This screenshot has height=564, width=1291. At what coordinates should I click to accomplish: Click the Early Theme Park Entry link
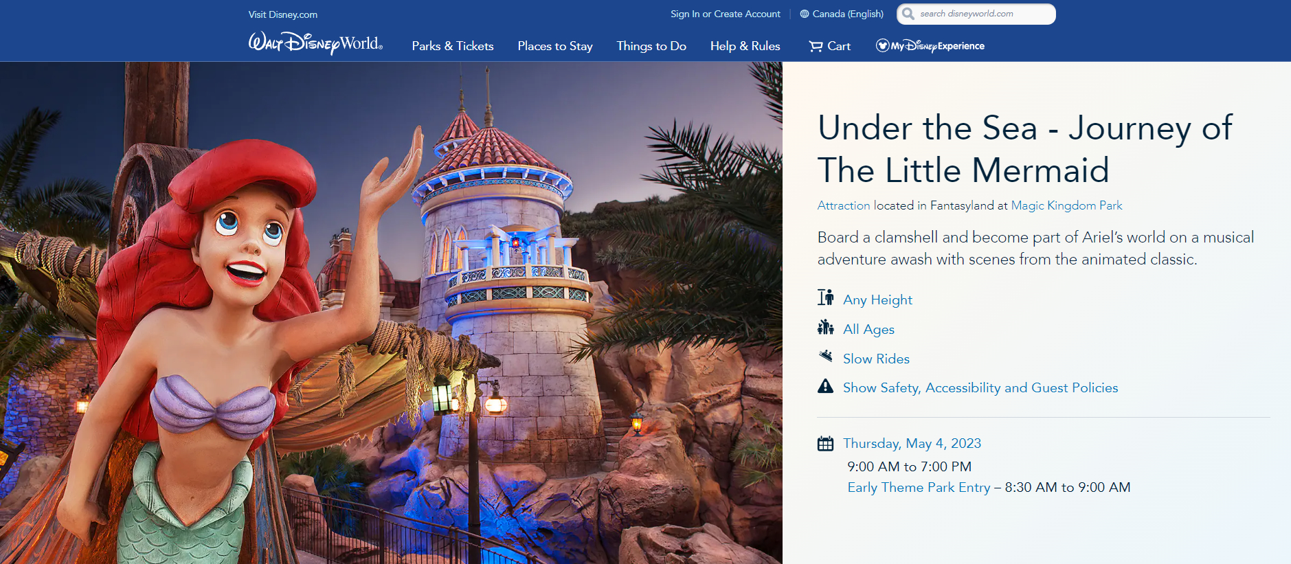919,487
